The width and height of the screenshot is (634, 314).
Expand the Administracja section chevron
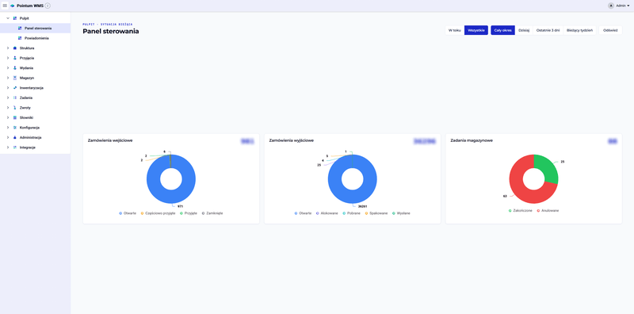click(8, 137)
